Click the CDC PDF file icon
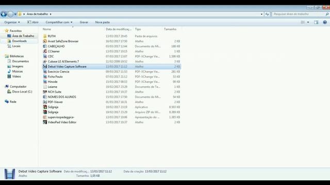This screenshot has width=330, height=185. point(45,56)
